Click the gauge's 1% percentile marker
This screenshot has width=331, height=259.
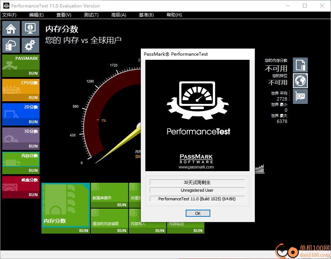coord(103,121)
